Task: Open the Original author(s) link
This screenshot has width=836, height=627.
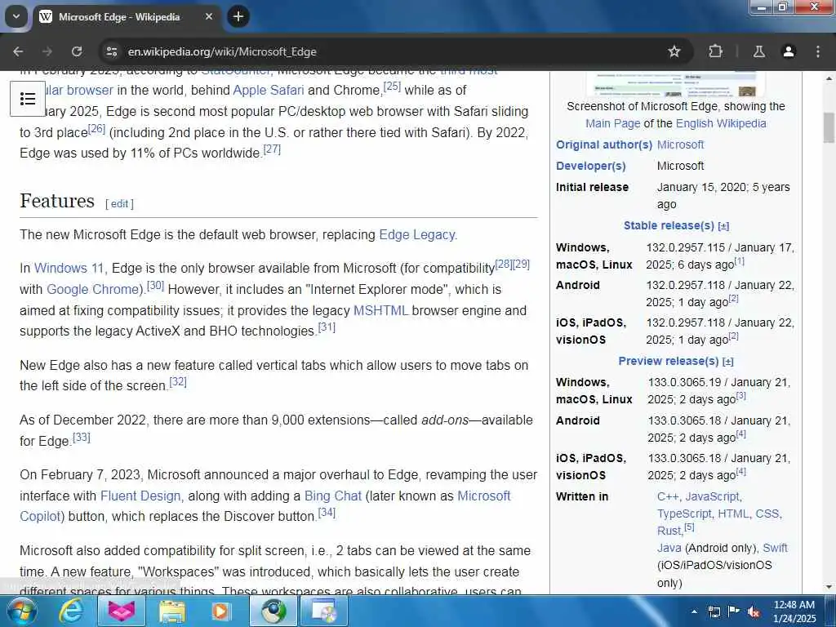Action: click(x=604, y=145)
